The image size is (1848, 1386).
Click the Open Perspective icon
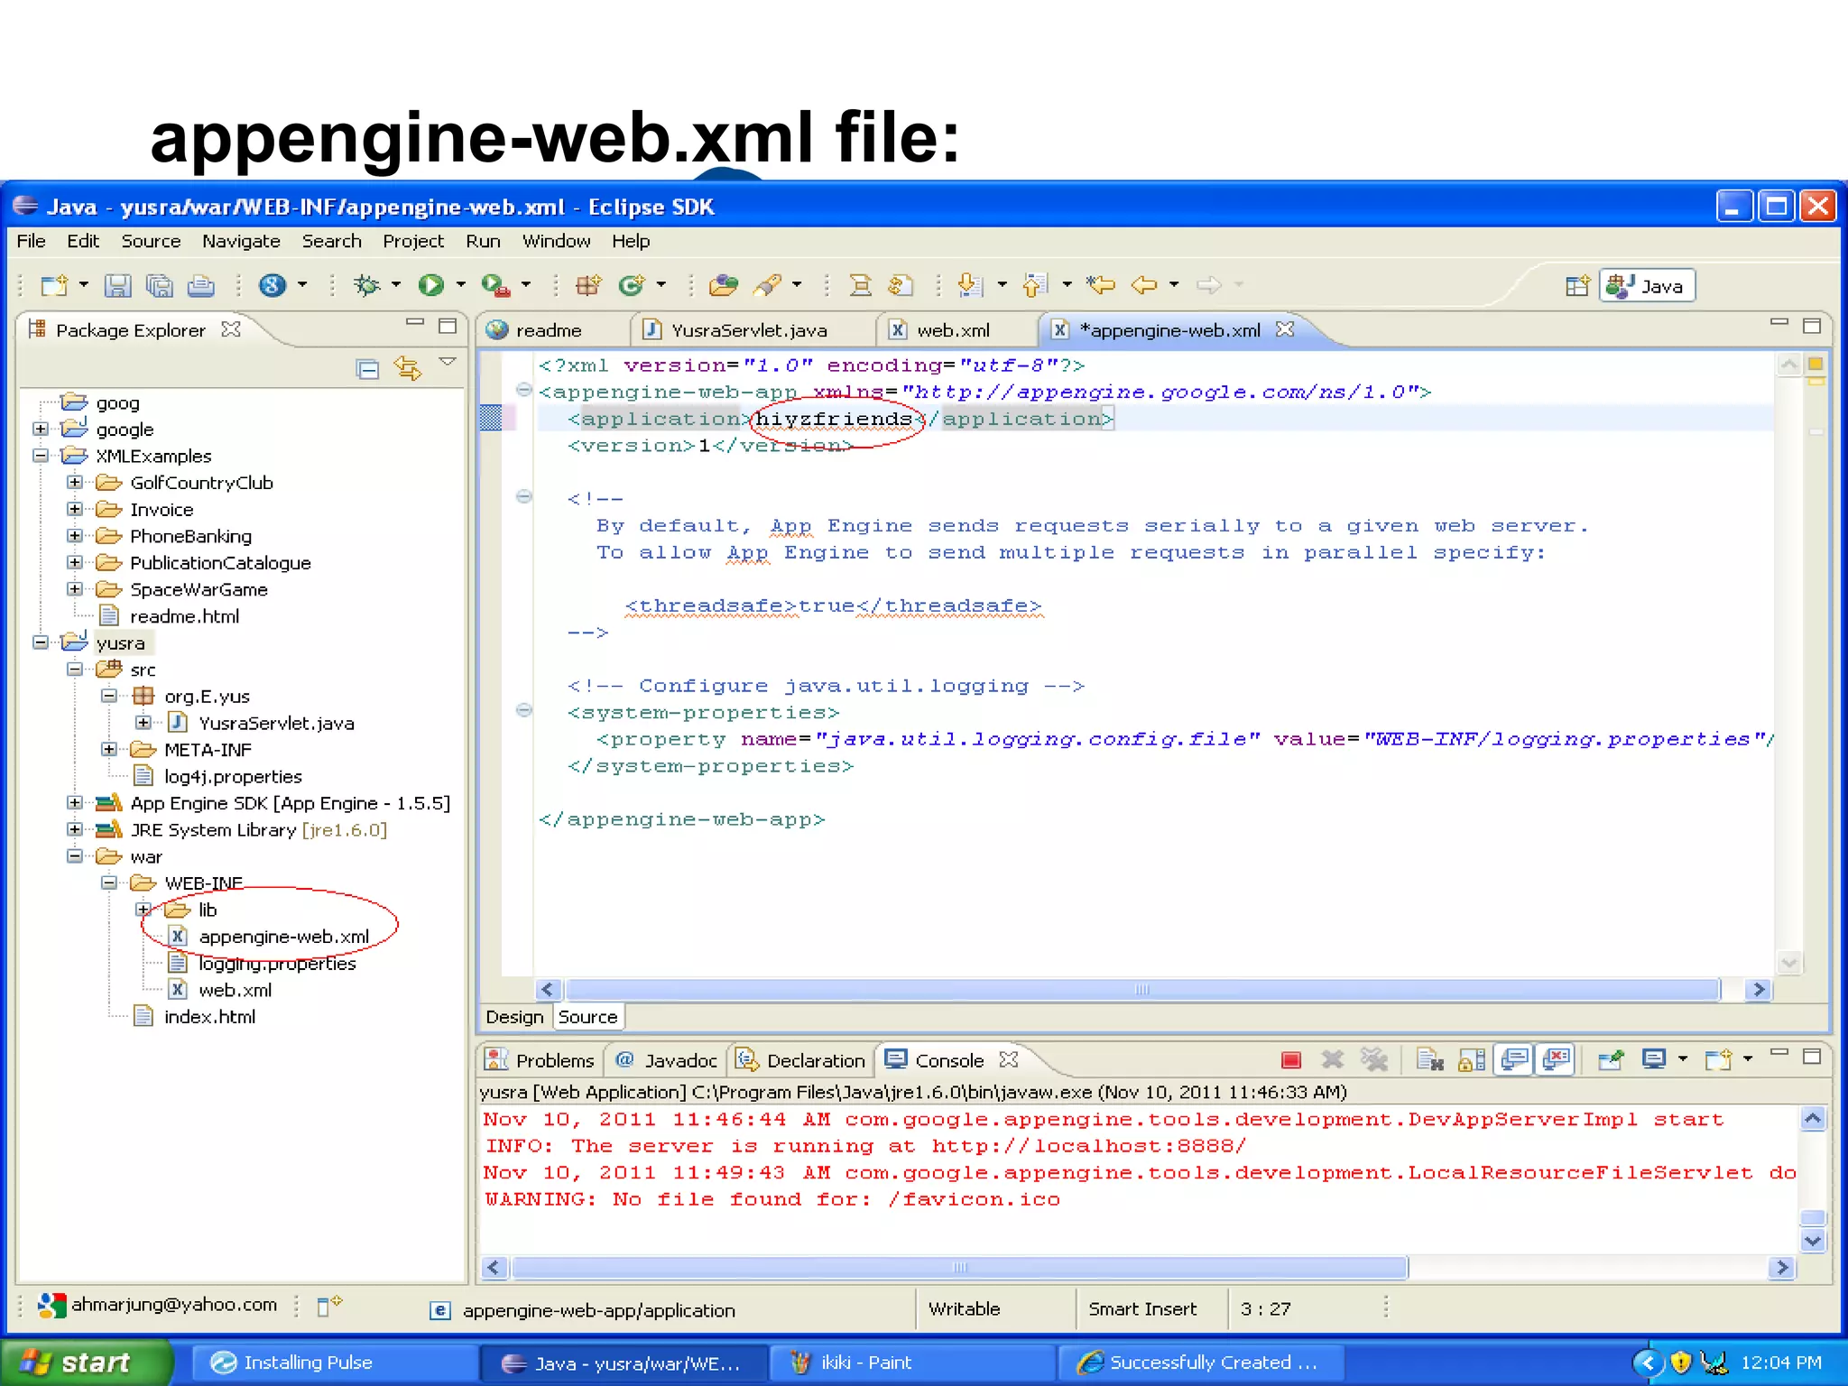(x=1577, y=286)
